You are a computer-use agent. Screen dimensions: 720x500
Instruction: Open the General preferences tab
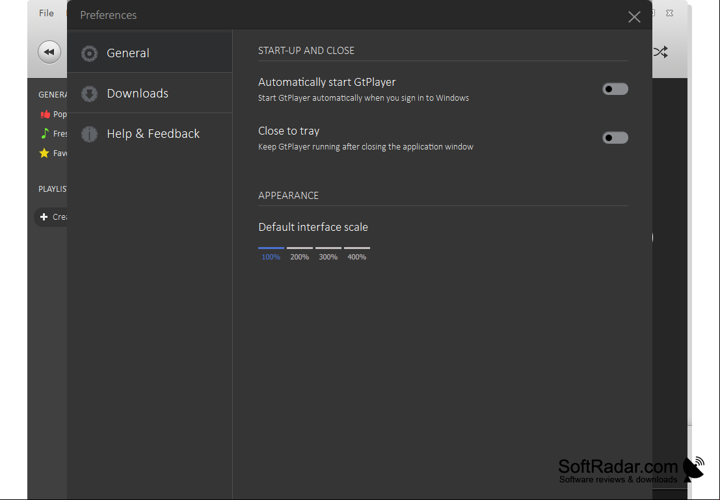(x=150, y=53)
